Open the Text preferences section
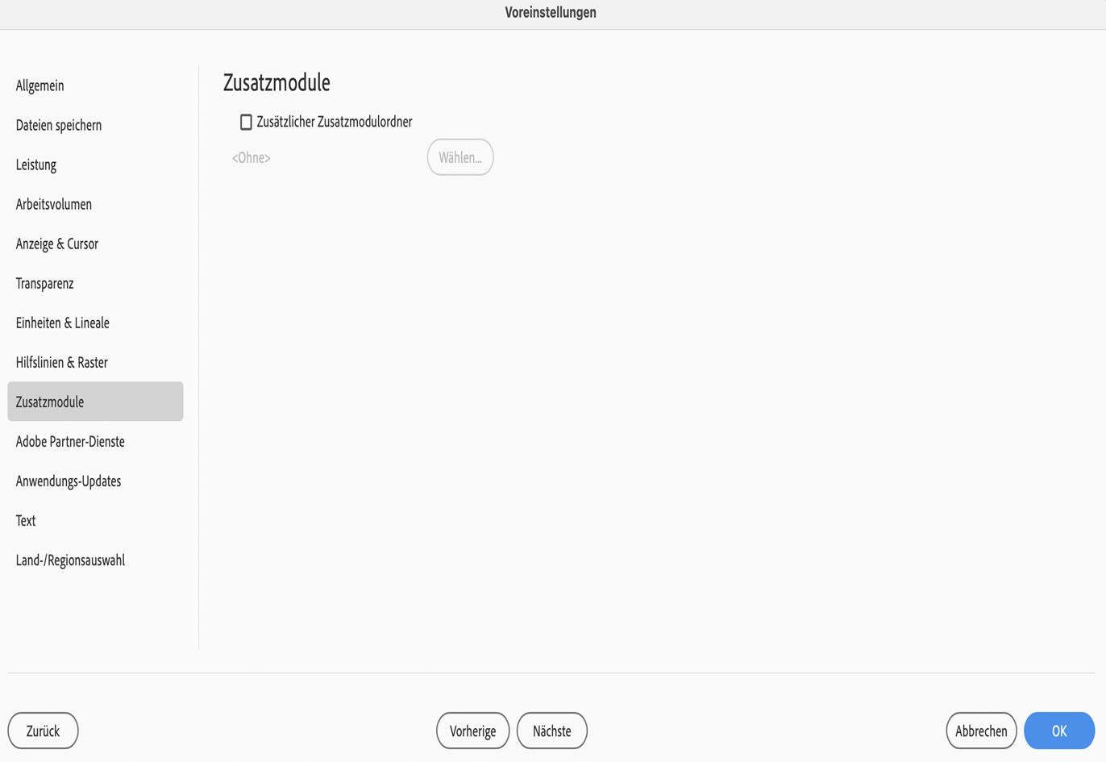Viewport: 1106px width, 762px height. [95, 520]
